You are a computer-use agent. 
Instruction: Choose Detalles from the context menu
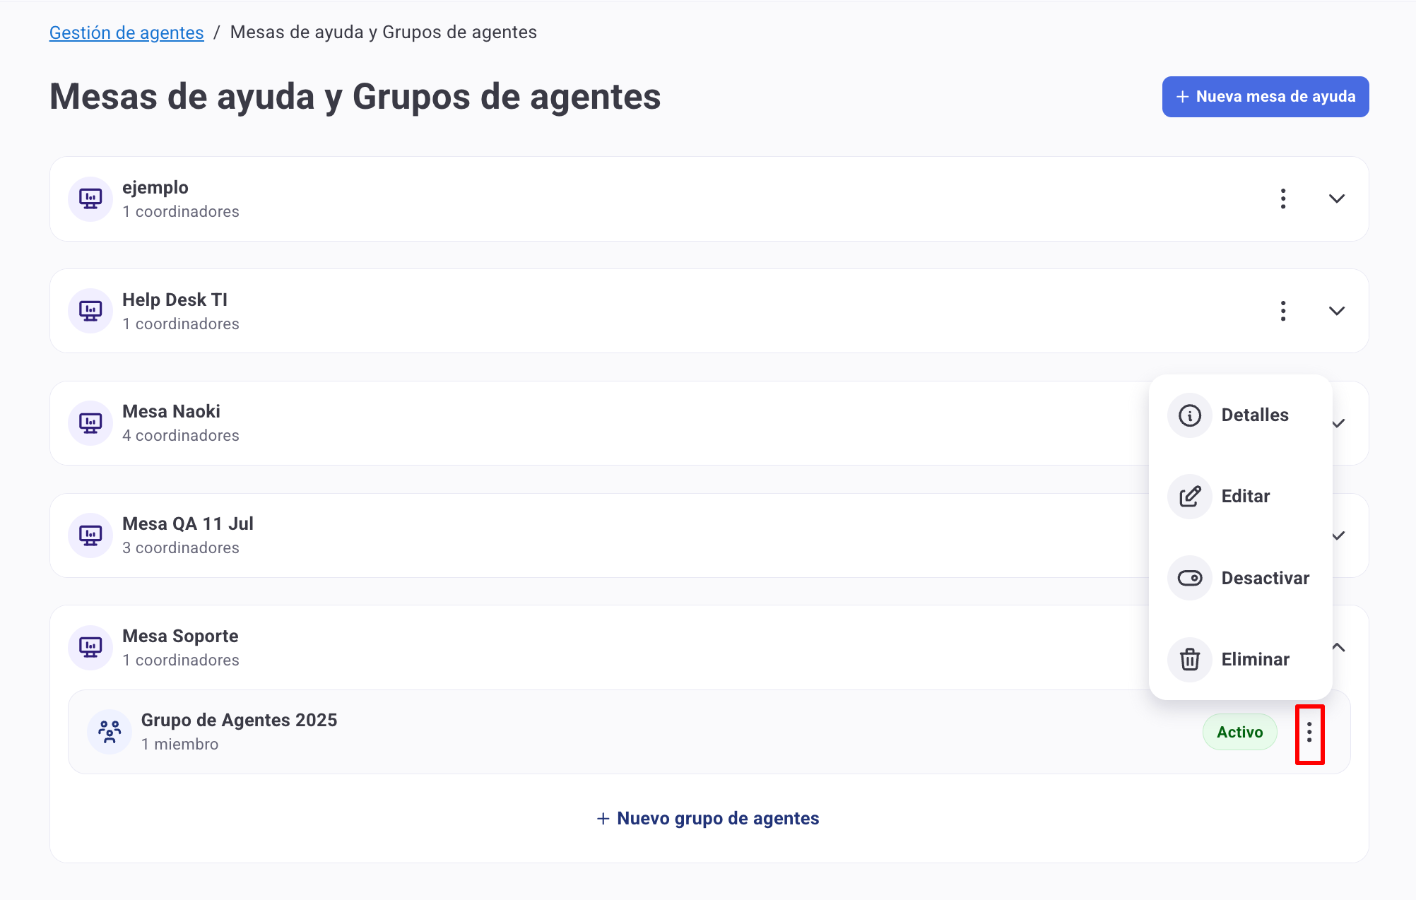pos(1254,415)
